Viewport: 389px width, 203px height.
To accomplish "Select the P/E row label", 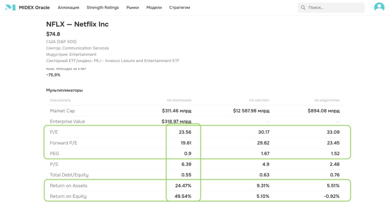I will [54, 132].
